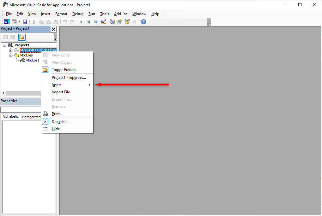Switch to Alphabetic properties tab
The width and height of the screenshot is (322, 216).
click(x=11, y=116)
